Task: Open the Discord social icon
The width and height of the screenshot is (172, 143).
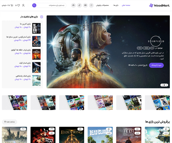Action: point(73,5)
